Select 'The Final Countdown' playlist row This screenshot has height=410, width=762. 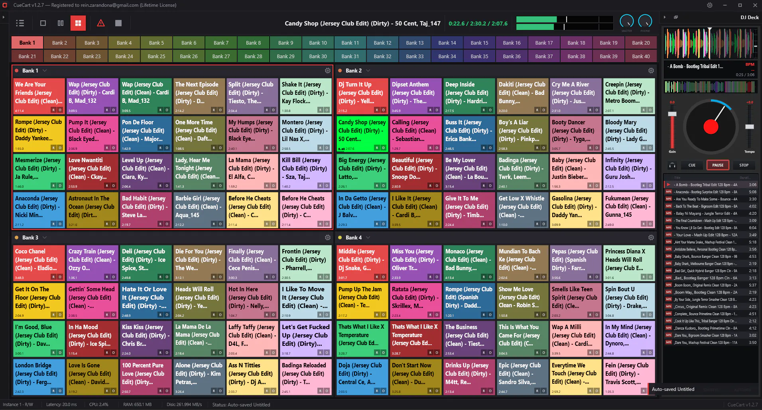click(x=710, y=220)
